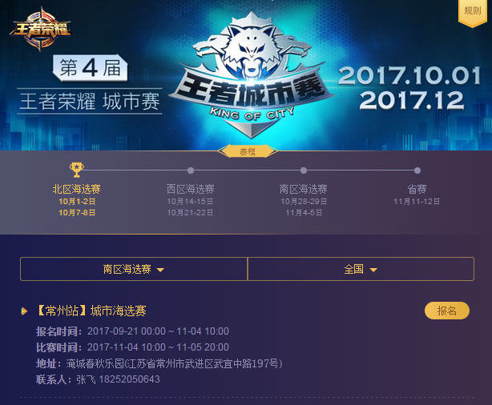
Task: Open 【常州站】城市海选赛 title link
Action: [91, 311]
